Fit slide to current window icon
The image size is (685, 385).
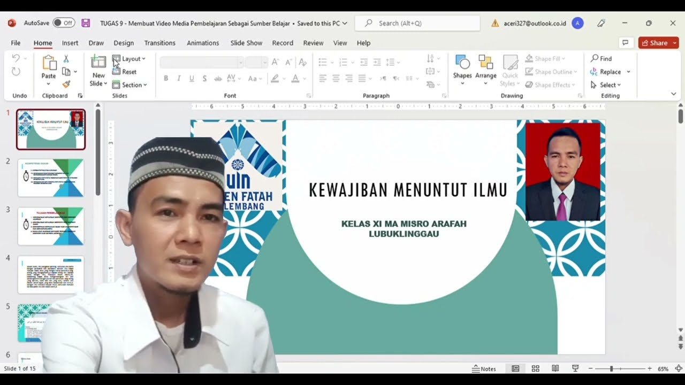tap(678, 368)
